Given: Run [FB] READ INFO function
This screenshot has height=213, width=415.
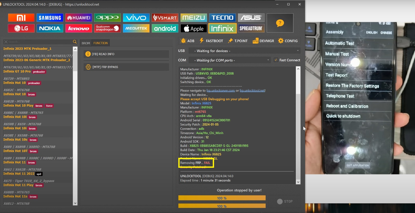Looking at the screenshot, I should [x=126, y=54].
